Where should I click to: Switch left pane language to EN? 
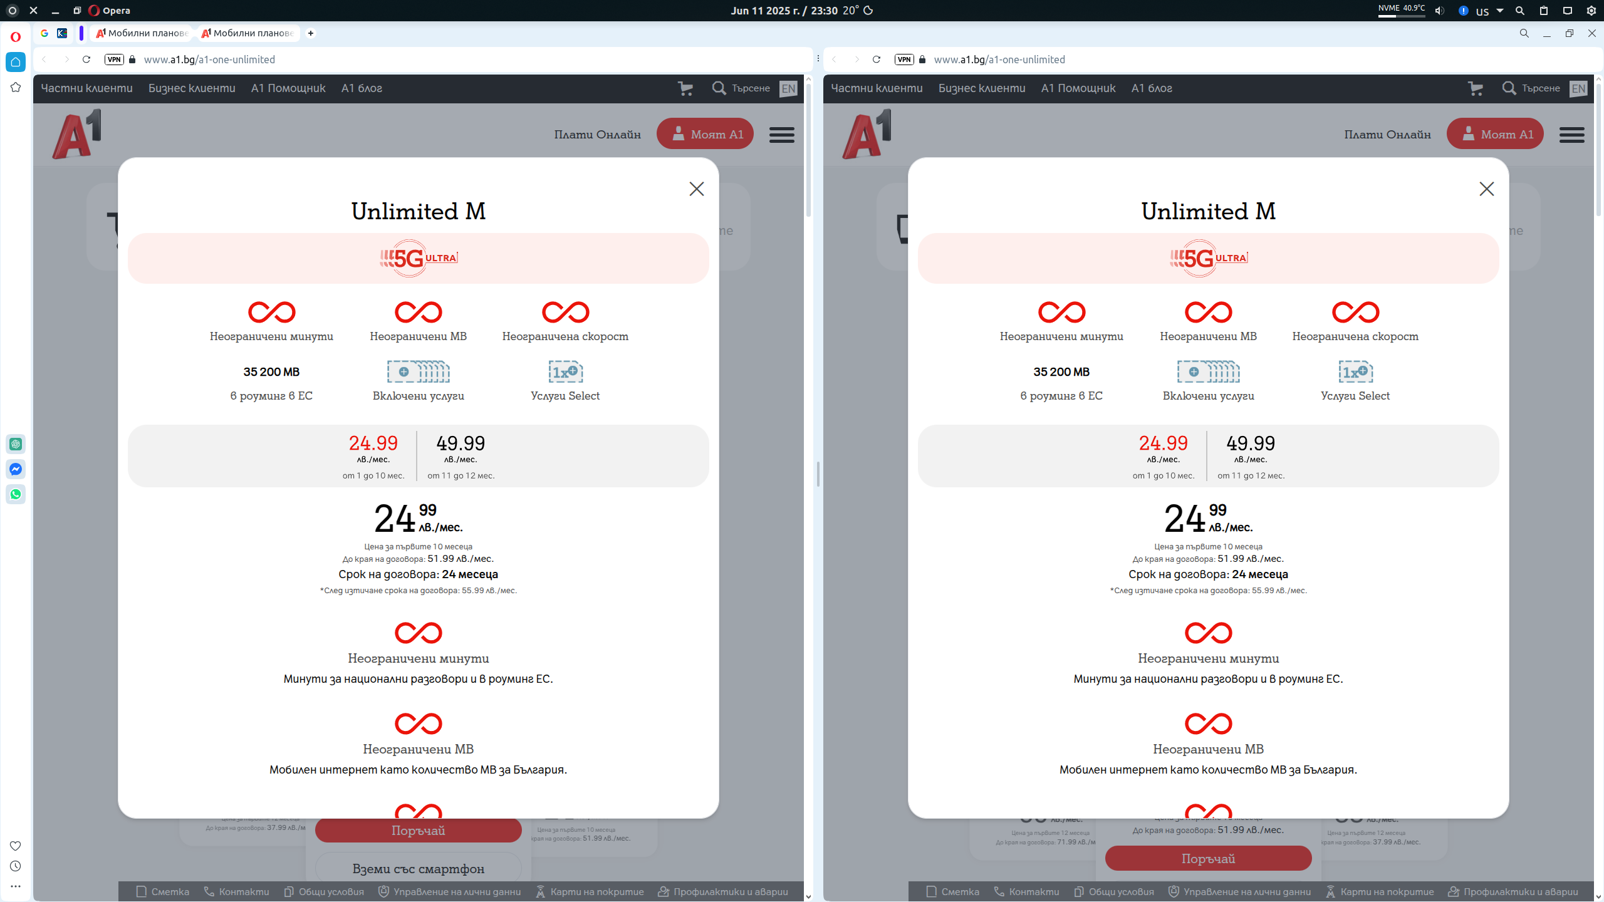789,88
